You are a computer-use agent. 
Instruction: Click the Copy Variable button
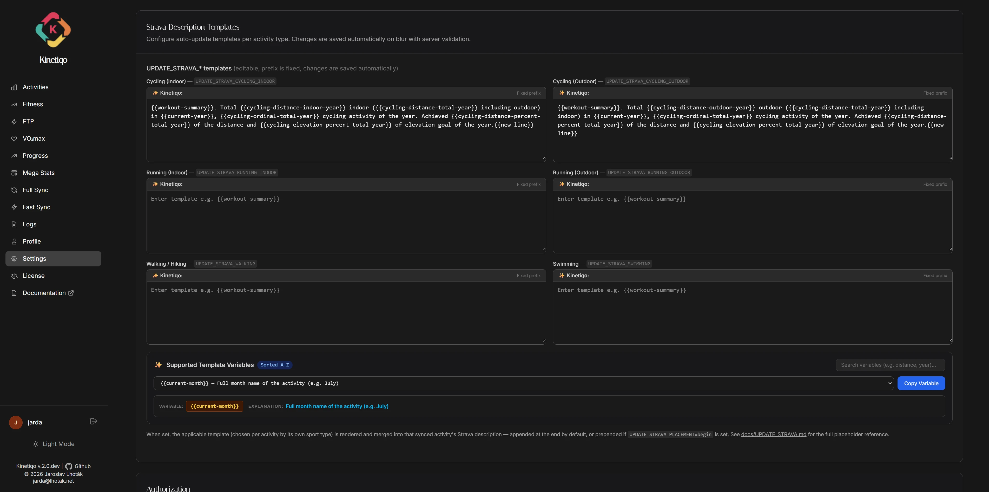(921, 383)
